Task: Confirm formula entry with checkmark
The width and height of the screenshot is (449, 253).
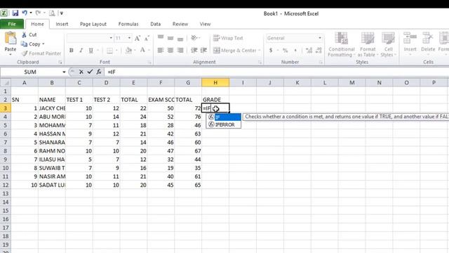Action: [x=90, y=72]
